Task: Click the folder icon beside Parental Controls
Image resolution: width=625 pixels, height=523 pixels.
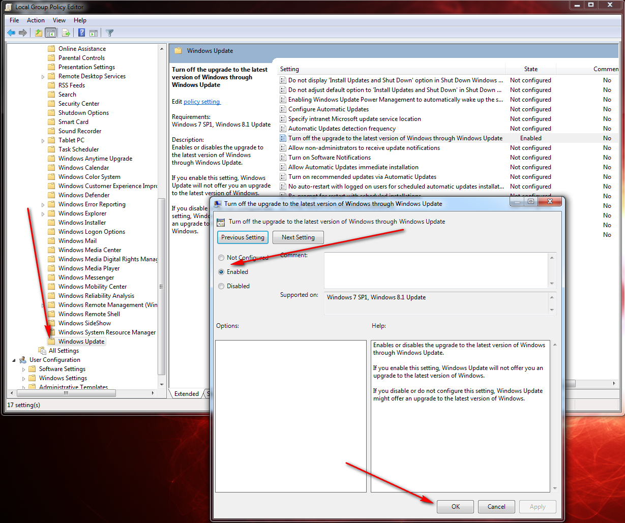Action: (x=51, y=58)
